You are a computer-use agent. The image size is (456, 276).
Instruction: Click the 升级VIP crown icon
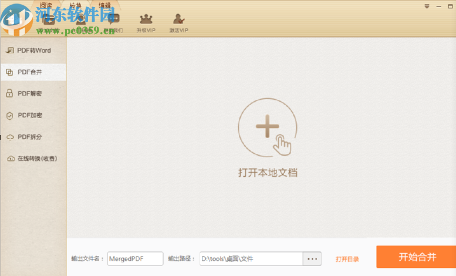pos(146,19)
